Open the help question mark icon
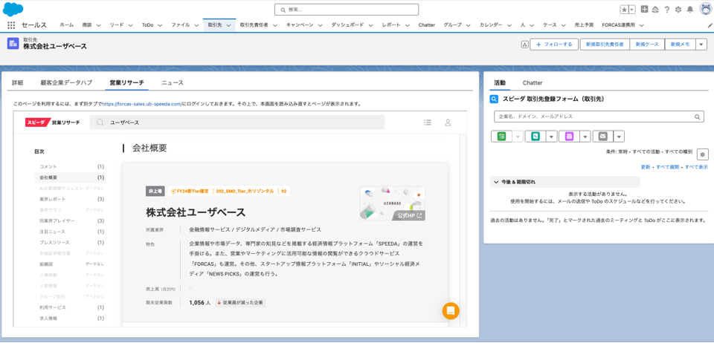This screenshot has width=714, height=343. coord(667,10)
